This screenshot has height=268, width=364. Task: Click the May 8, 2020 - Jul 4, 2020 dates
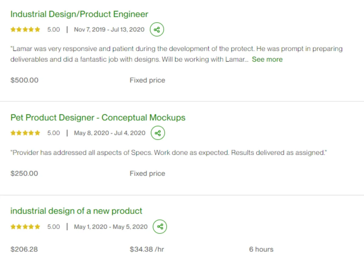[110, 133]
